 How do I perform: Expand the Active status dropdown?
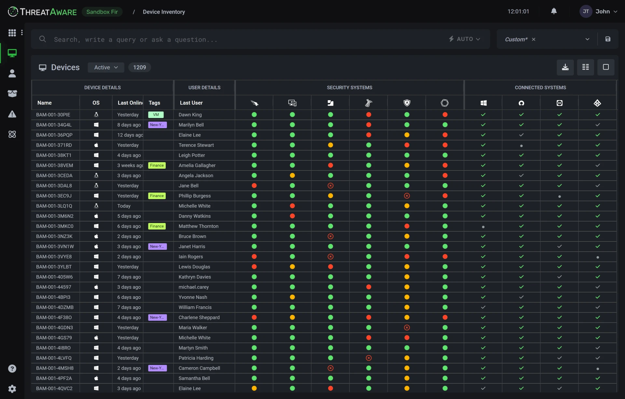point(106,67)
